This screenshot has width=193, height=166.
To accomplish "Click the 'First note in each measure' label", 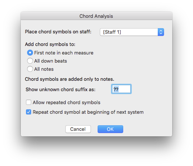I will point(64,53).
